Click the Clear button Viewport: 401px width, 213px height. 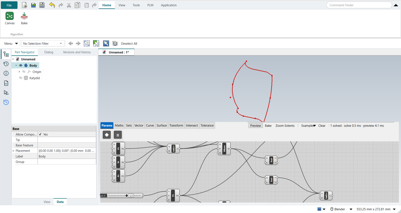(322, 126)
